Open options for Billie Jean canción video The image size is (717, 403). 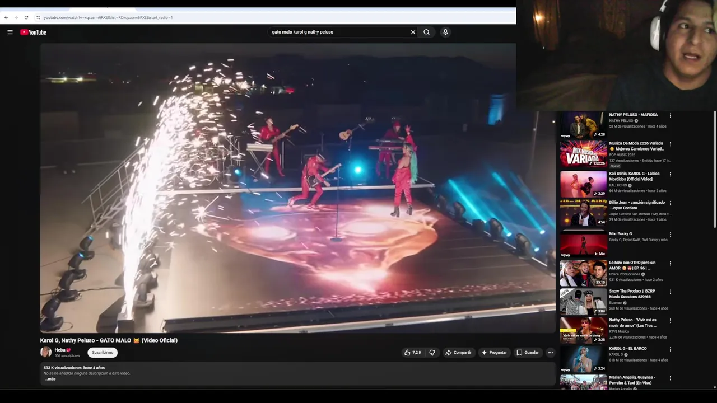click(x=670, y=203)
